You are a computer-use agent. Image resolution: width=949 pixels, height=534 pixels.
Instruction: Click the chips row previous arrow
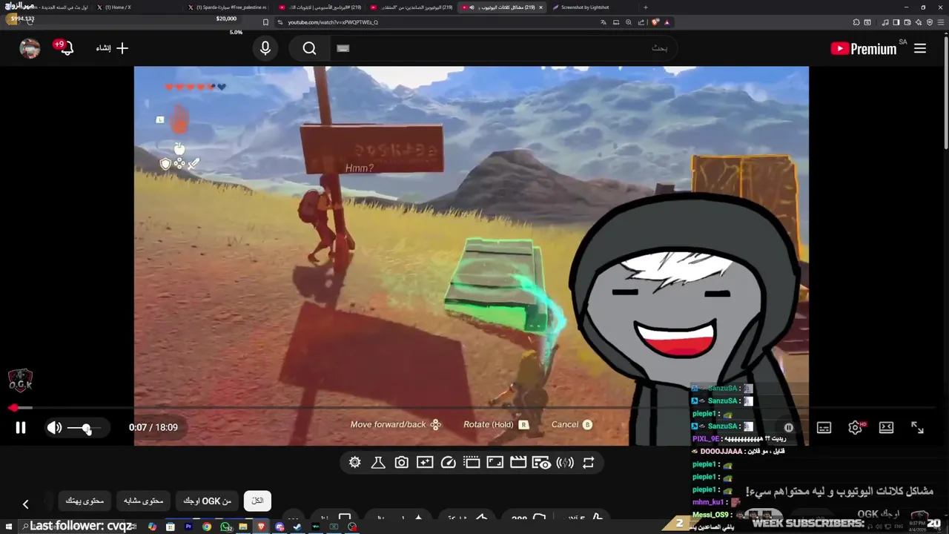point(25,504)
